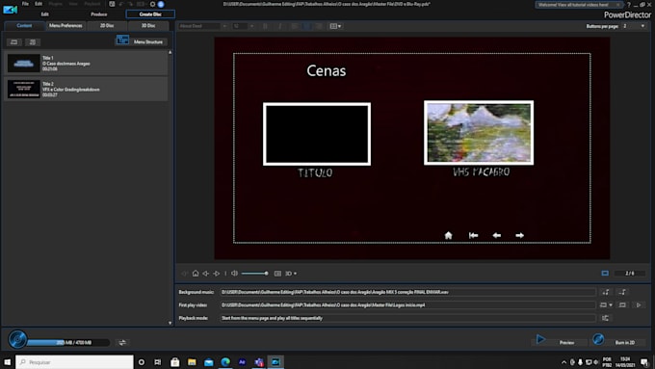Adjust the preview volume slider

click(x=254, y=274)
